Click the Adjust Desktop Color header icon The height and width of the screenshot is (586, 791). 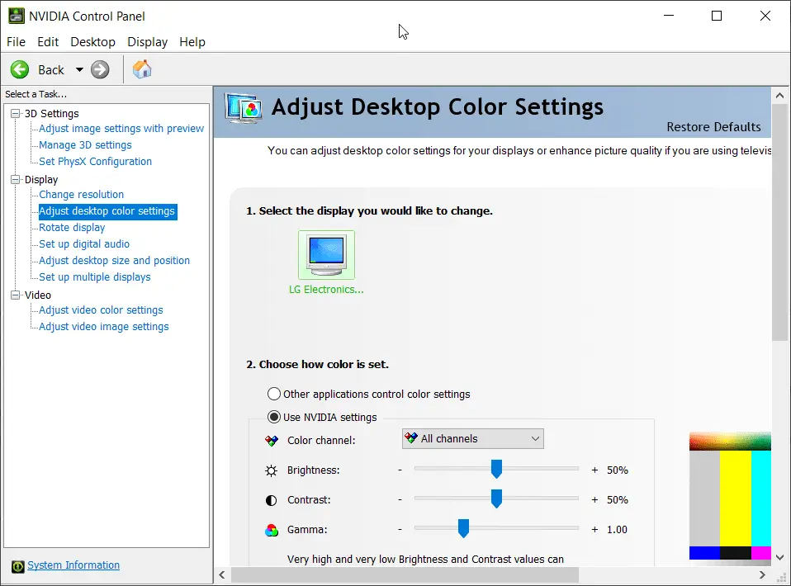(x=244, y=108)
